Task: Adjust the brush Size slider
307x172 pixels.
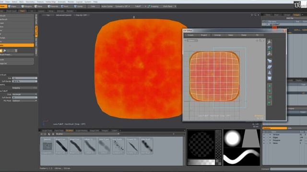Action: (24, 78)
